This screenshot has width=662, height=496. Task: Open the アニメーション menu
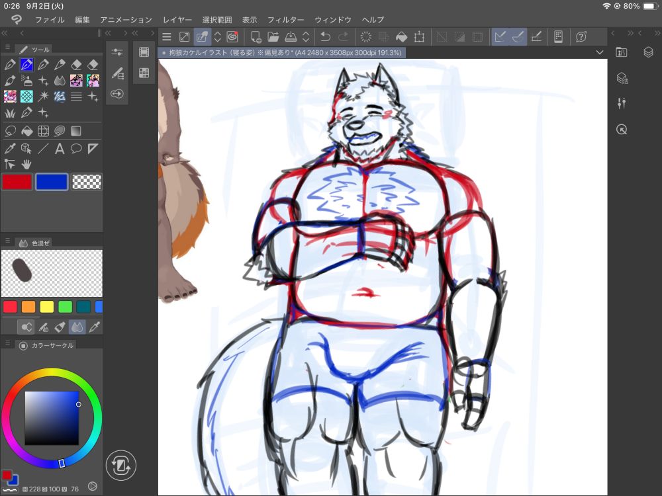[126, 19]
